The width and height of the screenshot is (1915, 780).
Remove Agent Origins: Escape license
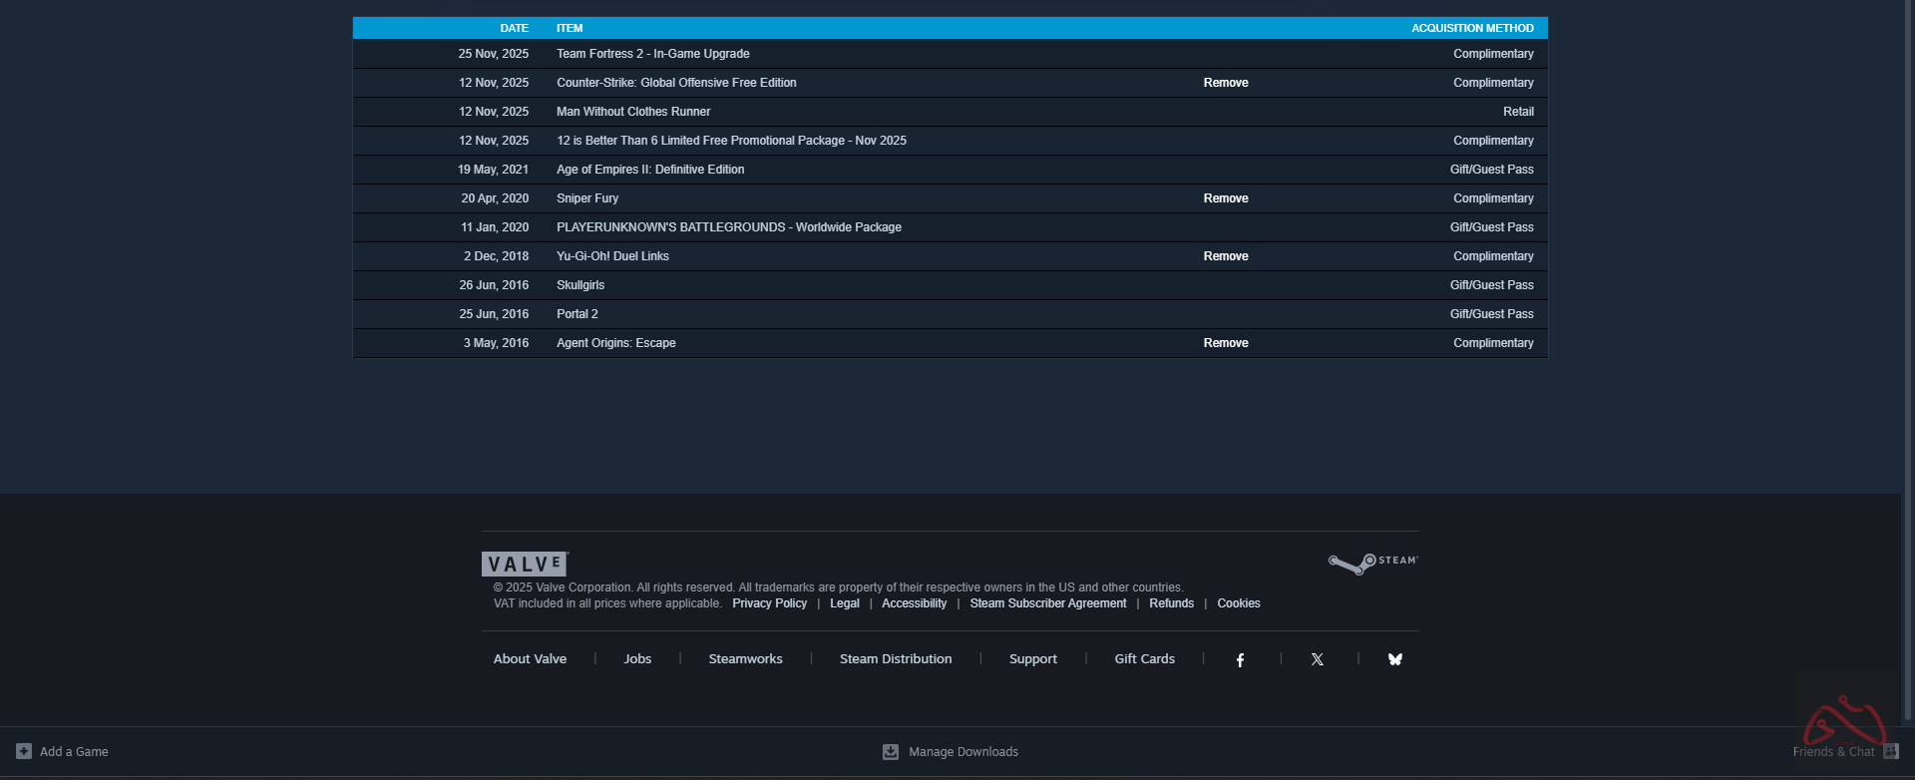pyautogui.click(x=1226, y=343)
